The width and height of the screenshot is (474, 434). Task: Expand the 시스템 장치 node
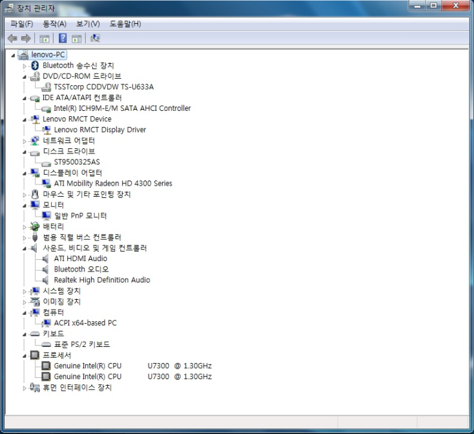25,291
